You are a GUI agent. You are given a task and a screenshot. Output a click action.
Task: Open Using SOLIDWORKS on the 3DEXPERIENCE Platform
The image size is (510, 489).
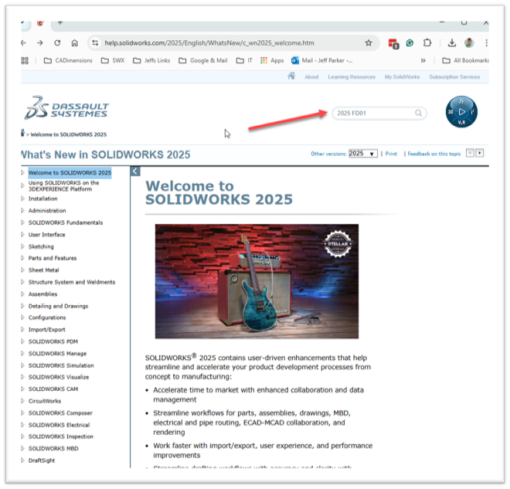63,185
